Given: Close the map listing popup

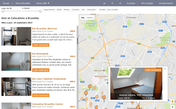Looking at the screenshot, I should 165,69.
